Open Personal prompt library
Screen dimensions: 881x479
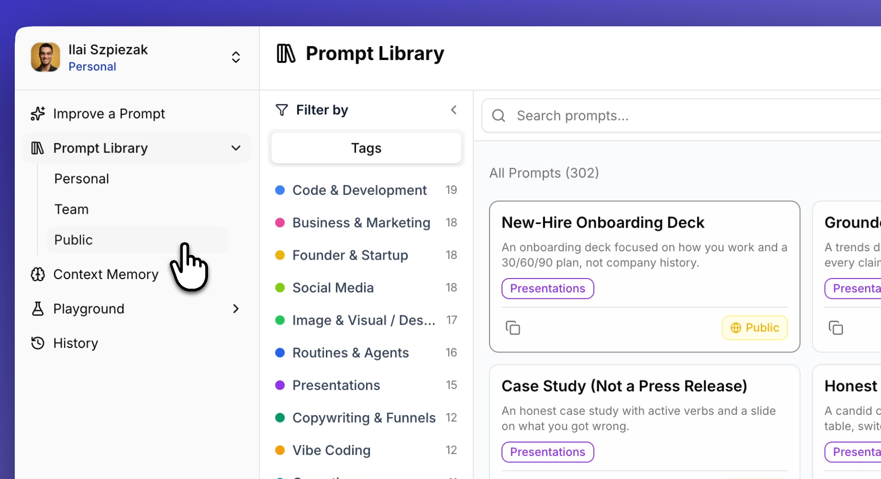[x=82, y=179]
